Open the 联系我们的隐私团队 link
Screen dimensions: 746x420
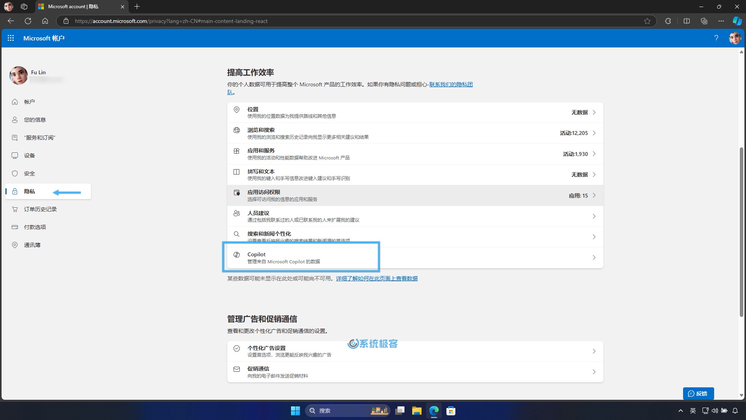coord(451,84)
